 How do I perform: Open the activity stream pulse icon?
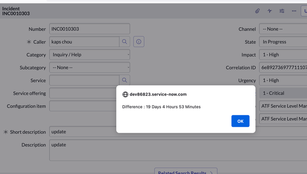270,11
